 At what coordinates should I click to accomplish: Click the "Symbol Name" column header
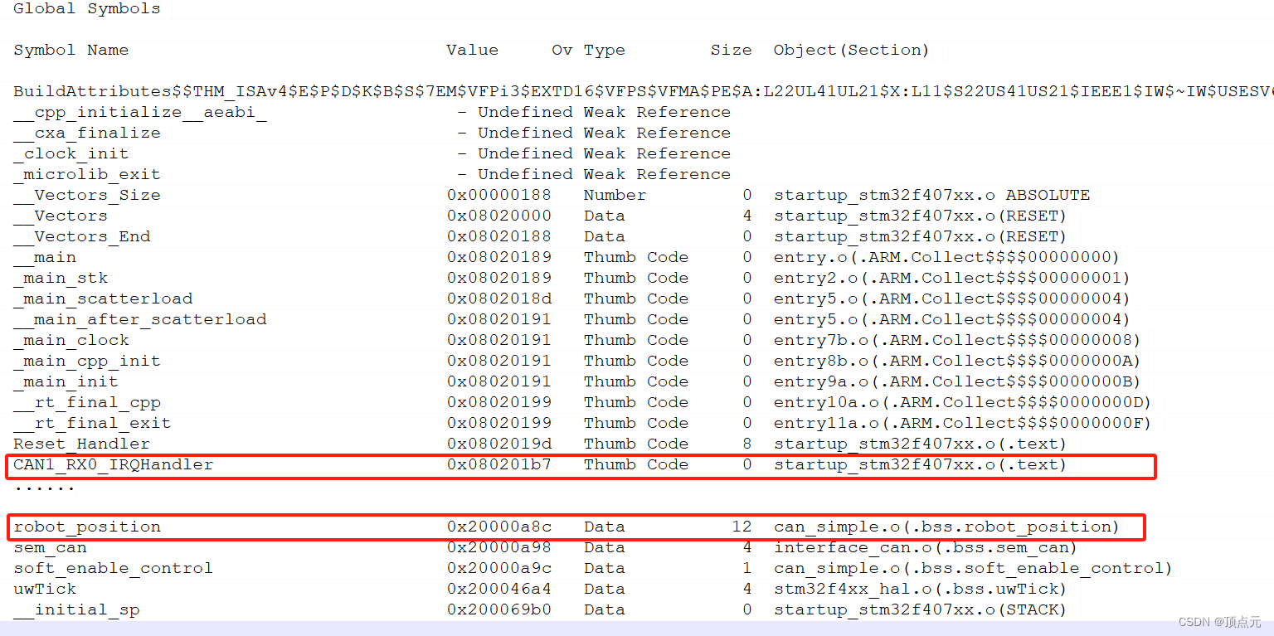[x=71, y=50]
